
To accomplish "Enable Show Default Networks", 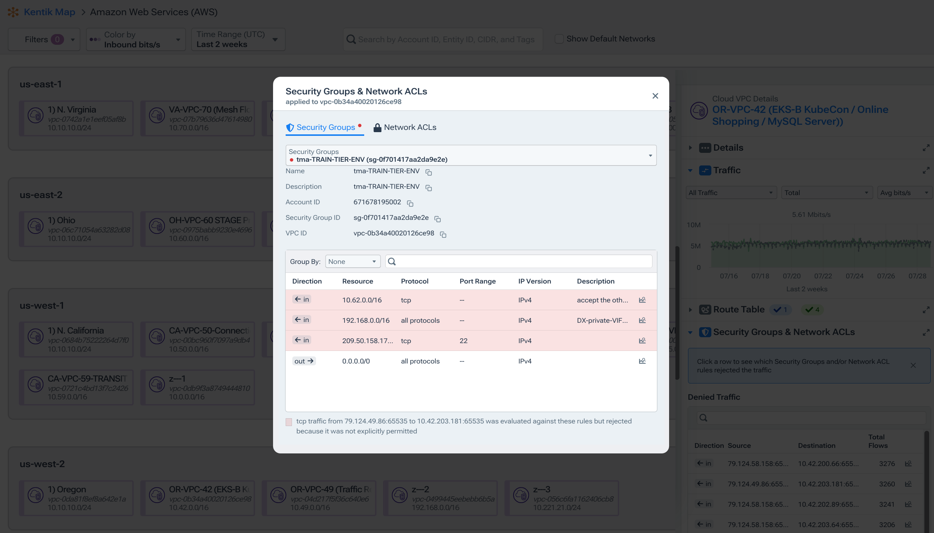I will click(x=559, y=38).
